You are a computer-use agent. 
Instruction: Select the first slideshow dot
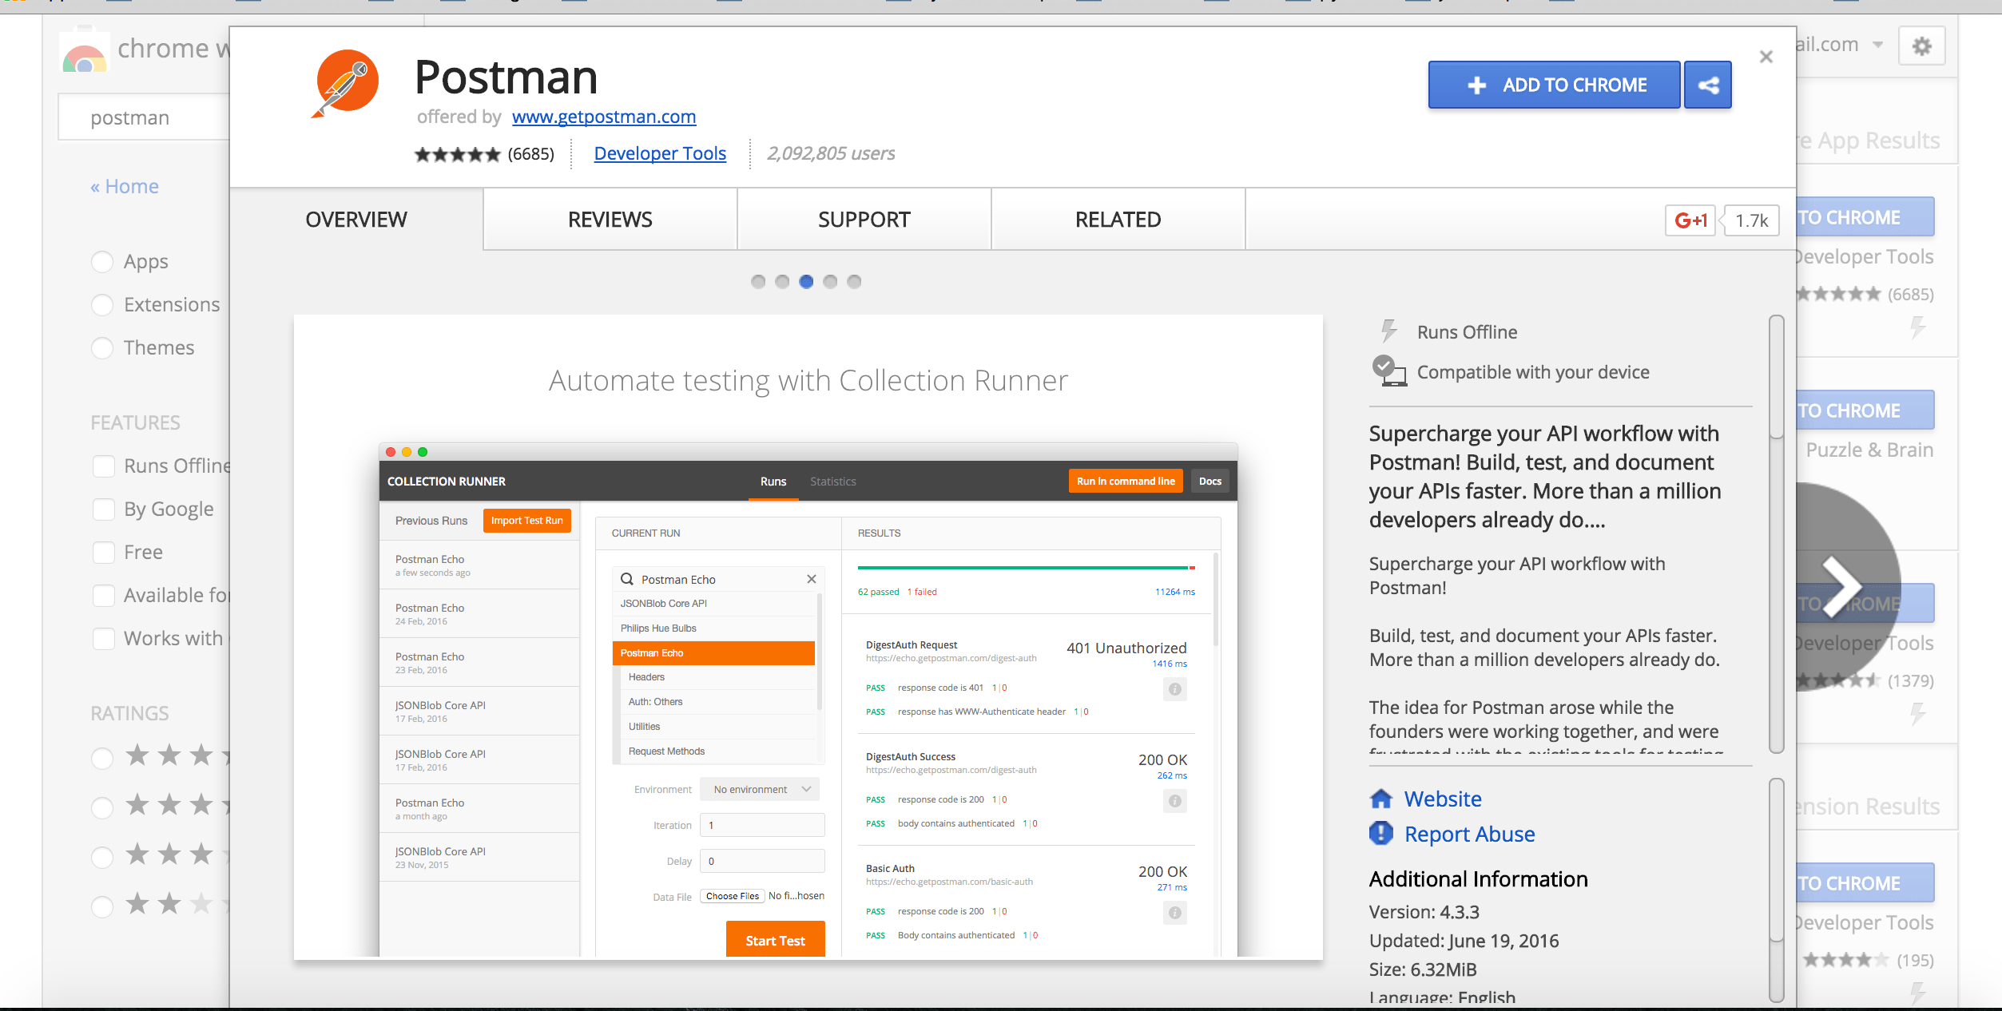[758, 281]
